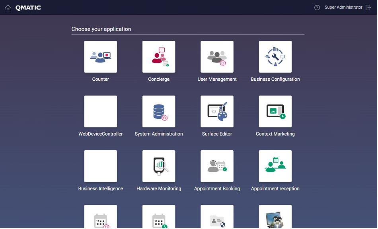Screen dimensions: 378x229
Task: Open the calendar with clock icon tile
Action: tap(159, 217)
